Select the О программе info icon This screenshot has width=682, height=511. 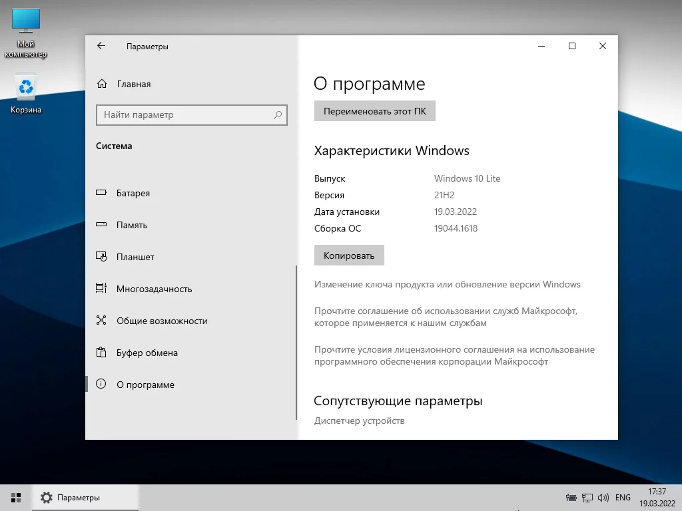pos(101,384)
